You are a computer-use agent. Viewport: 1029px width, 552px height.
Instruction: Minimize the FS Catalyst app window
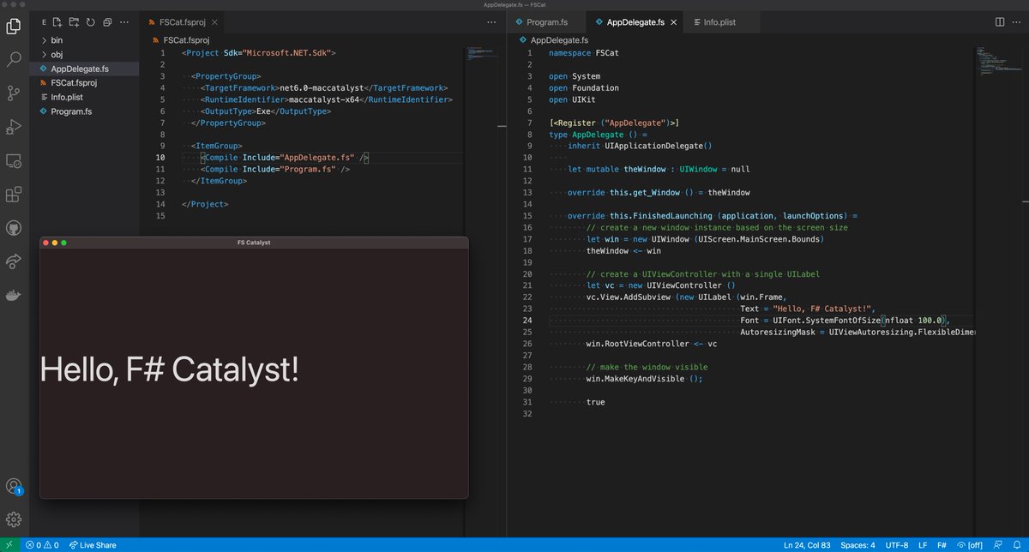pos(55,243)
